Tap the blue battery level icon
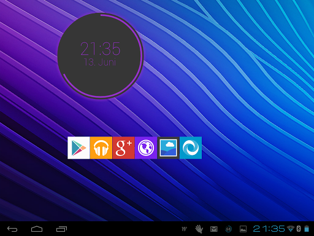This screenshot has height=236, width=314. click(307, 229)
